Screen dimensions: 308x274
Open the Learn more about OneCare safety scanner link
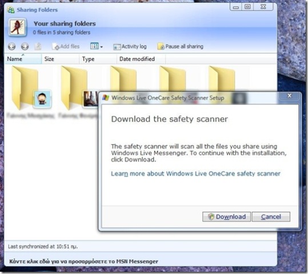pyautogui.click(x=195, y=174)
